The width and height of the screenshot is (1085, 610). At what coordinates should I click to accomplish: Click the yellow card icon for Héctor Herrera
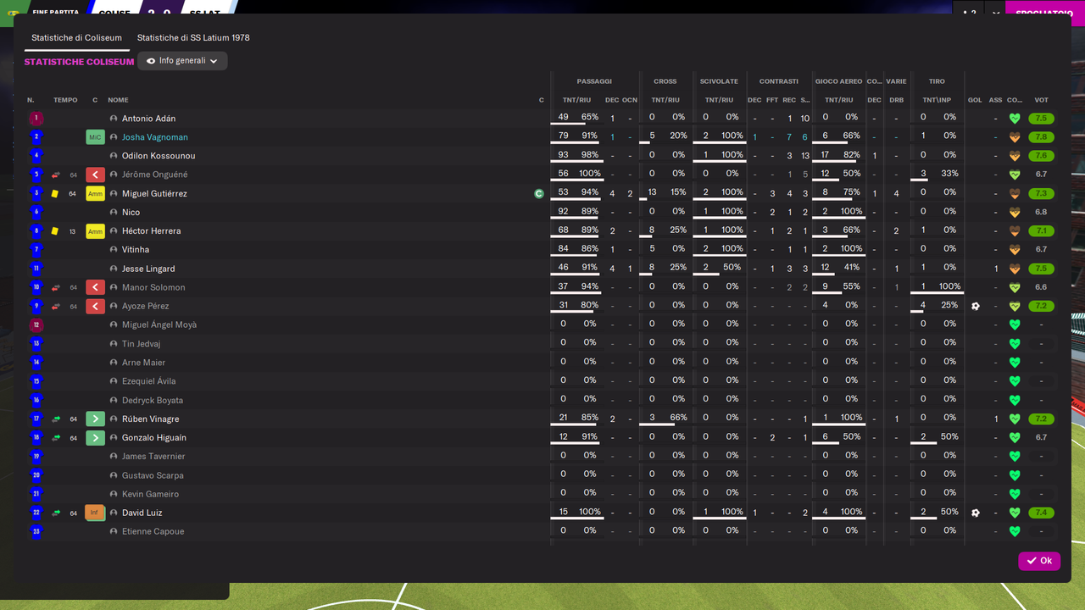(x=55, y=230)
